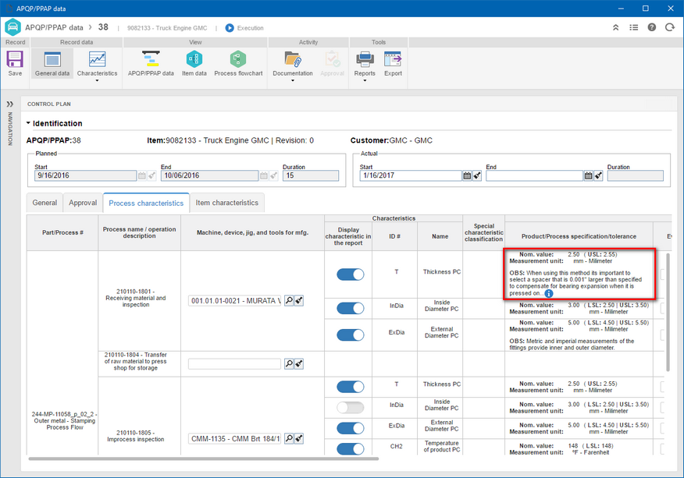Expand the Navigation side panel

click(9, 104)
